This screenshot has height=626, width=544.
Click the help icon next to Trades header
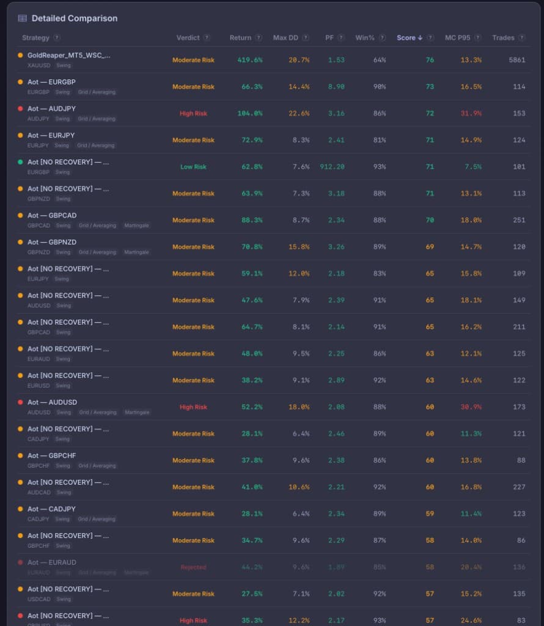pos(521,37)
